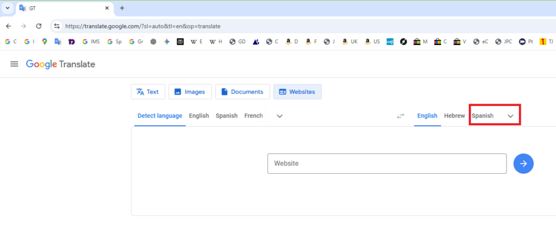Screen dimensions: 556x241
Task: Open a new browser tab with plus
Action: pos(122,8)
